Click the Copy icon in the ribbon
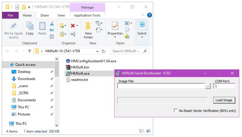Image resolution: width=242 pixels, height=137 pixels. [x=30, y=26]
